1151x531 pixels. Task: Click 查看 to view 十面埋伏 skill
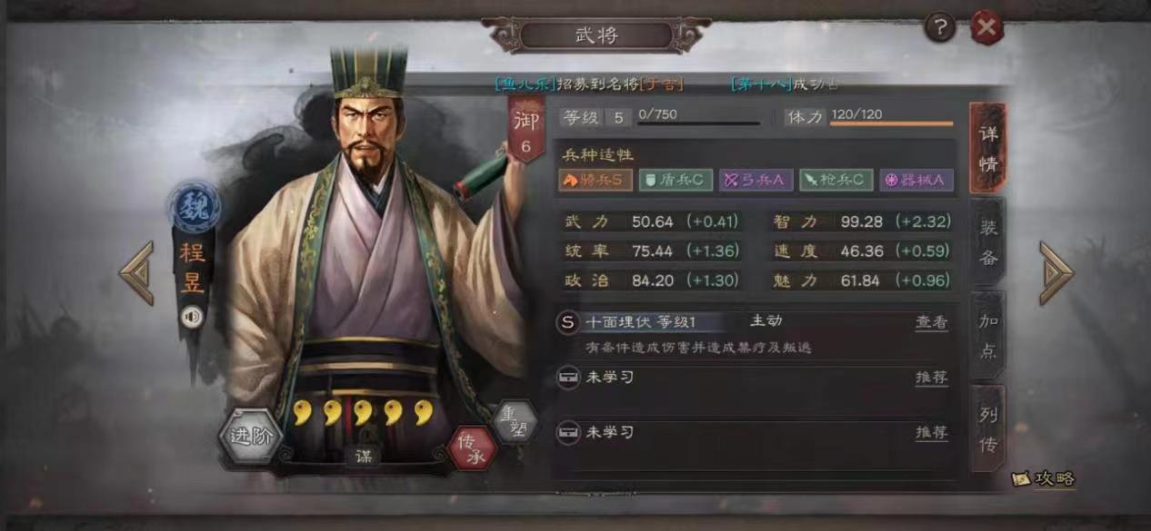[x=931, y=322]
